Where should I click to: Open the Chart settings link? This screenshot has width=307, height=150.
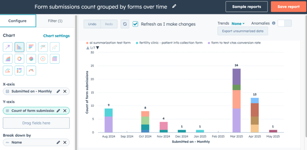click(x=57, y=36)
